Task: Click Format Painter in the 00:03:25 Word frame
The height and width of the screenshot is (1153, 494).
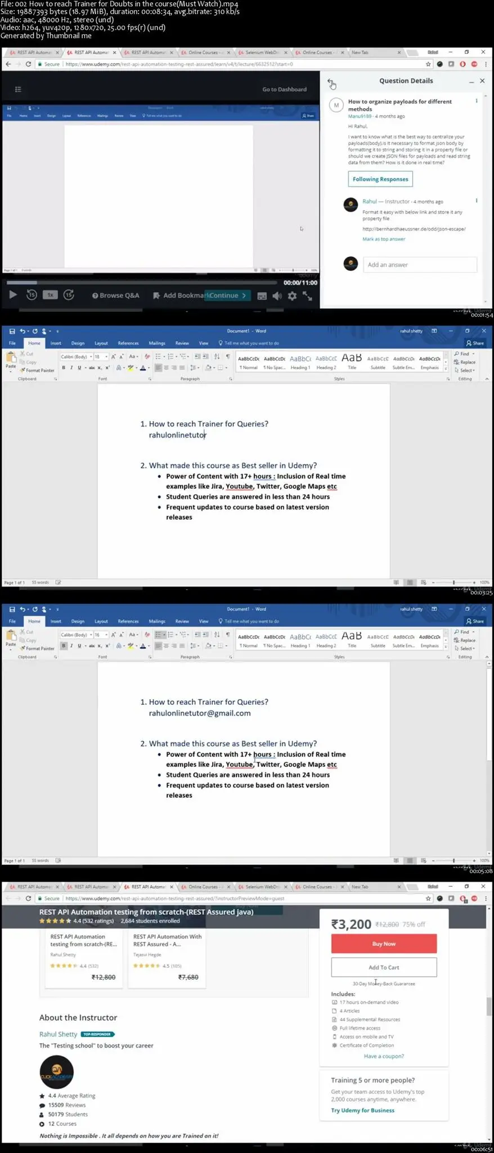Action: [x=37, y=370]
